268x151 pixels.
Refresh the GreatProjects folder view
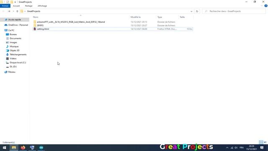point(197,11)
